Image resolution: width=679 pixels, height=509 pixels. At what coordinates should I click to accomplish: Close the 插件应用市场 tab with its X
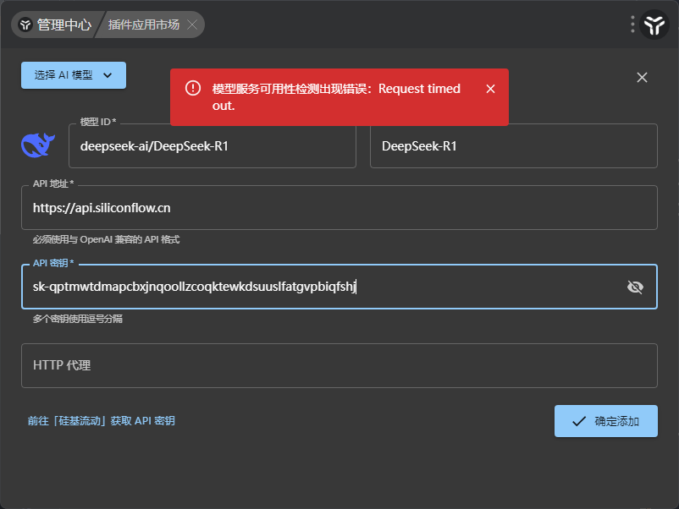pos(193,25)
